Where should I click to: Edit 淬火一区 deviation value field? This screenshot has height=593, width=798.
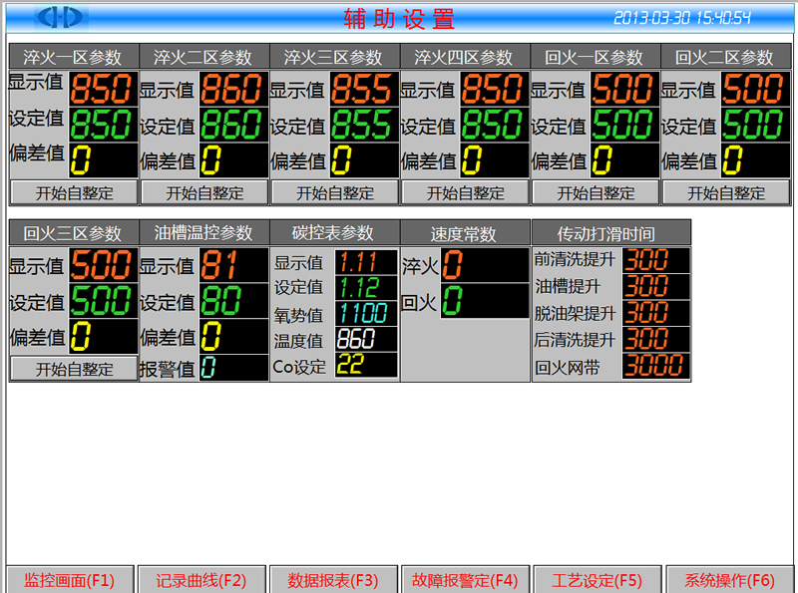click(x=104, y=160)
